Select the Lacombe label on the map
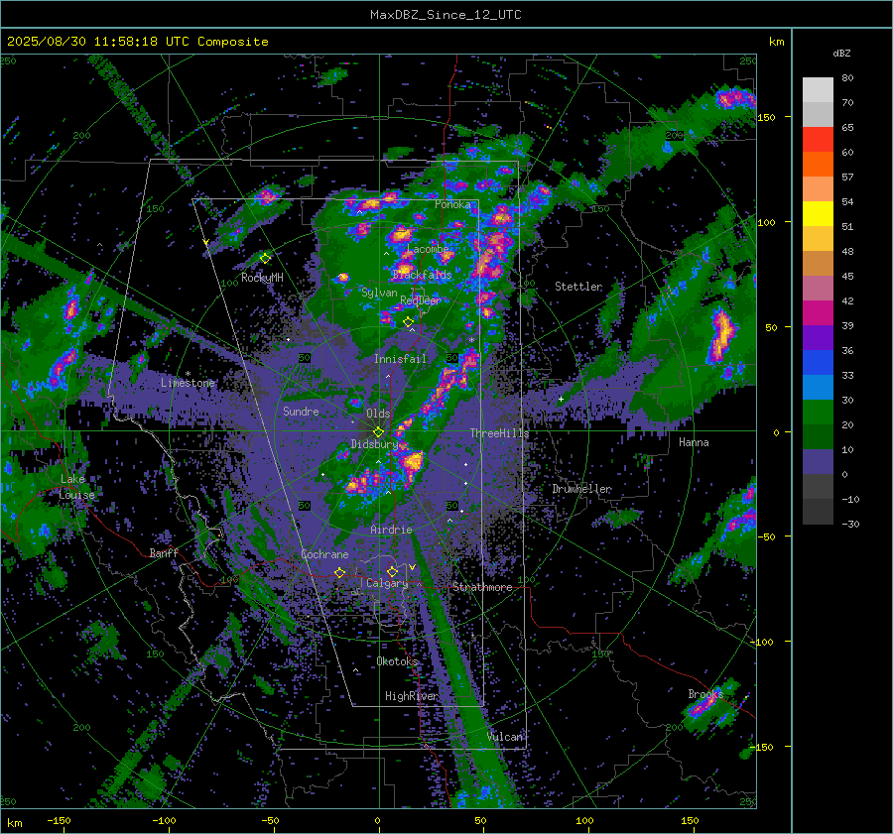893x834 pixels. tap(428, 249)
